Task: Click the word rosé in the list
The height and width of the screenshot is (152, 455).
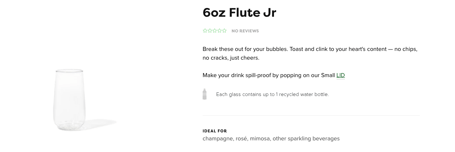Action: (x=241, y=139)
